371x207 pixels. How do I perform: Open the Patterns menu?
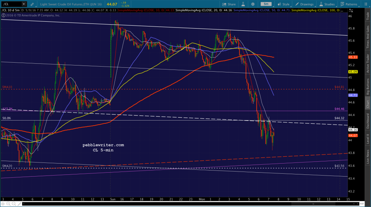(x=349, y=4)
